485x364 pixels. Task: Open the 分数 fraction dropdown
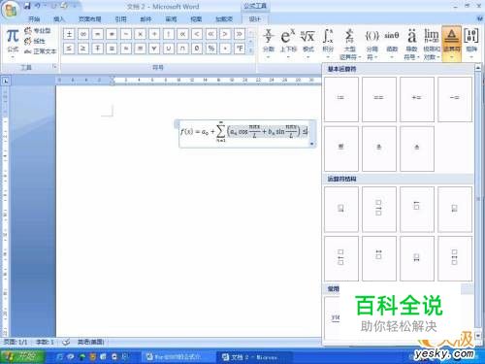point(269,44)
